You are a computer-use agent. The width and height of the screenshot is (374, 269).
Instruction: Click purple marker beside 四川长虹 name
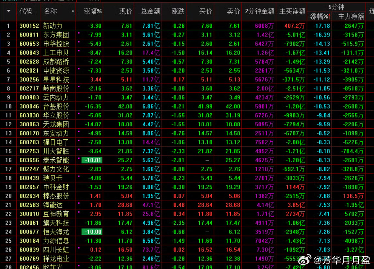(79, 248)
